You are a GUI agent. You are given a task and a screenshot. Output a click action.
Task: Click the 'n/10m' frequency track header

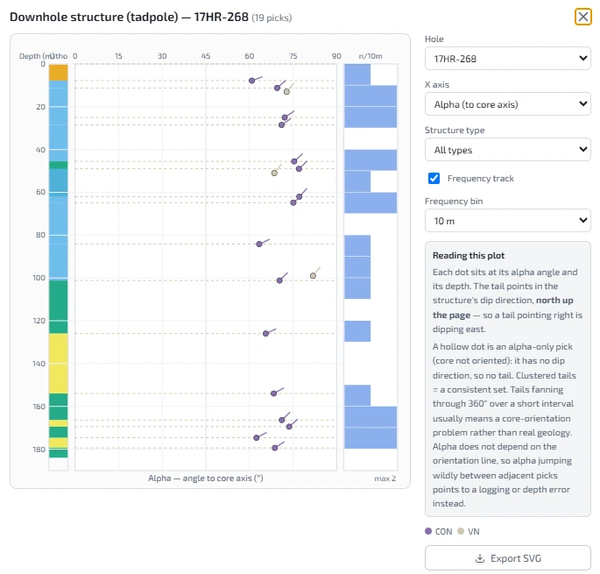click(371, 56)
